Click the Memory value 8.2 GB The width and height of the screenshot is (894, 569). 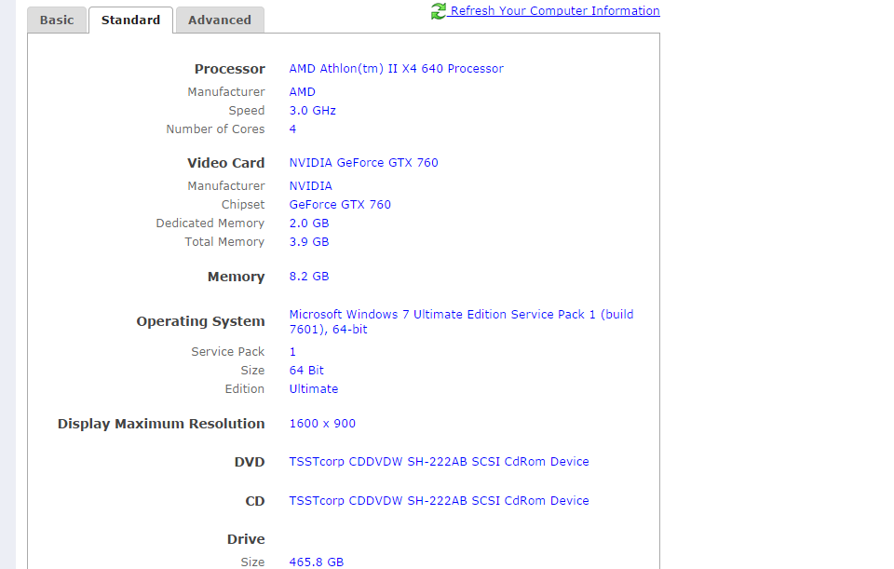309,277
